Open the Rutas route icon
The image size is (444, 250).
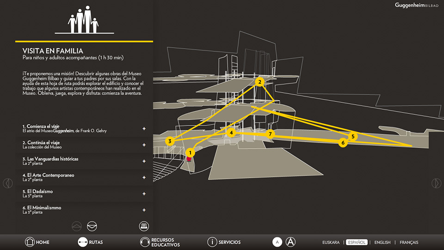[82, 242]
